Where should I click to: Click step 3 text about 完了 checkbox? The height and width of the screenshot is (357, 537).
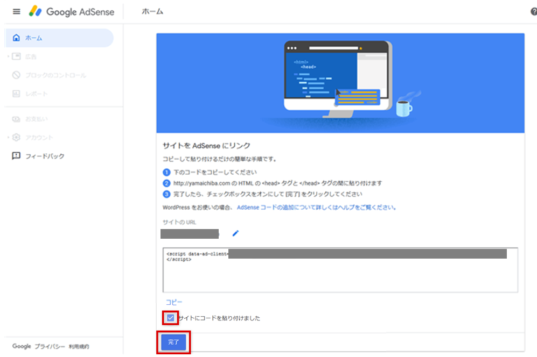point(268,194)
